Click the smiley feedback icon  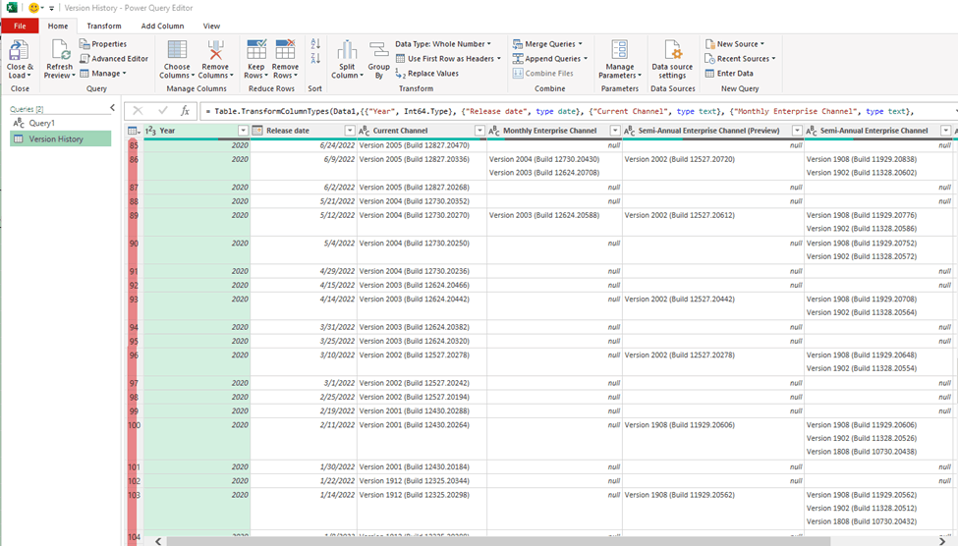click(x=33, y=8)
